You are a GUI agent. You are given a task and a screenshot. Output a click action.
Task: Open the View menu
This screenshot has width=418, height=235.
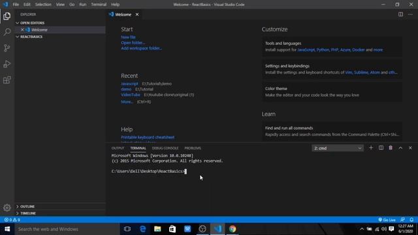[60, 5]
